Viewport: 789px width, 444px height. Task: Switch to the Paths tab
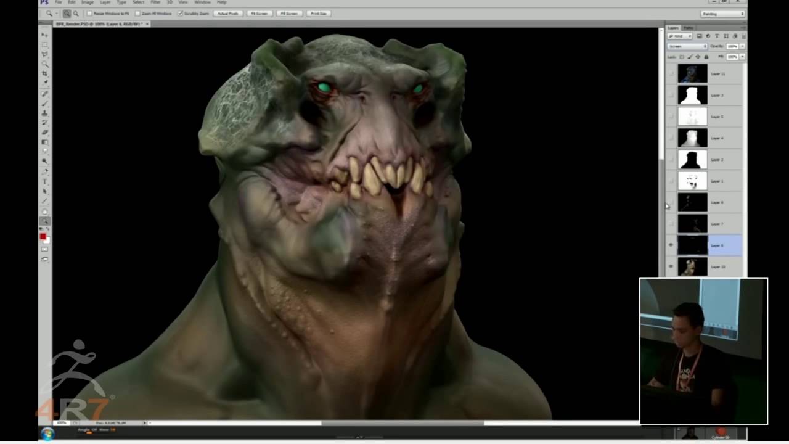(689, 28)
